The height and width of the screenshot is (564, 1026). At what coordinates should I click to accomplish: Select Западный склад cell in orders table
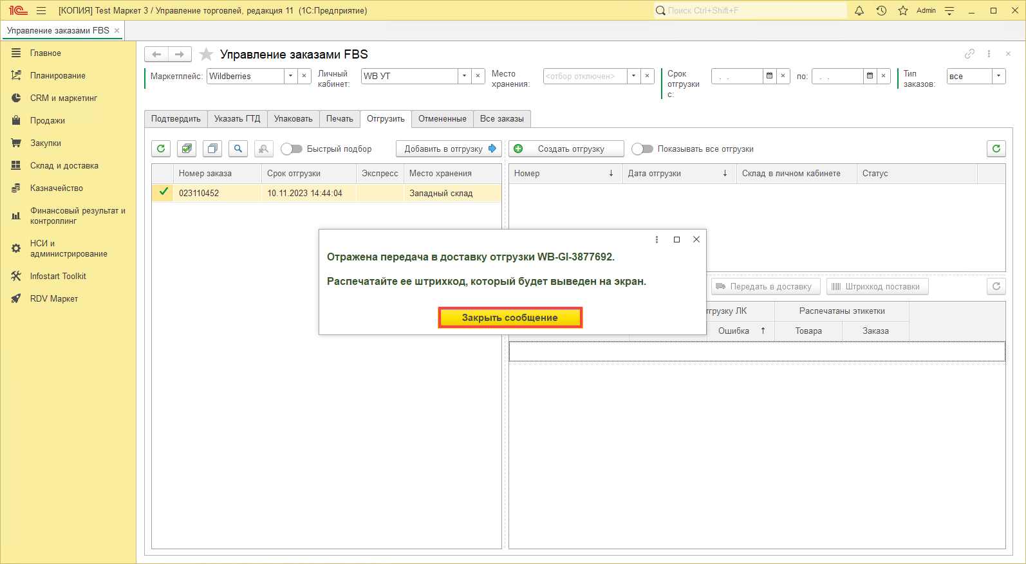coord(452,193)
